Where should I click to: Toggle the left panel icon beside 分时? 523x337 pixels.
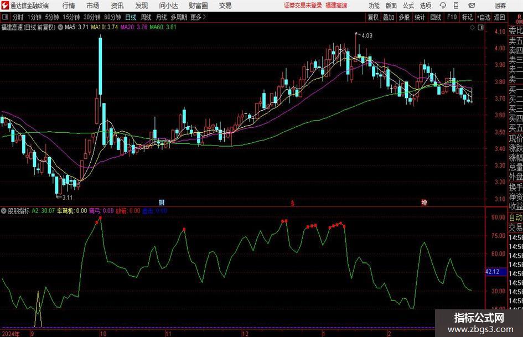[x=4, y=17]
